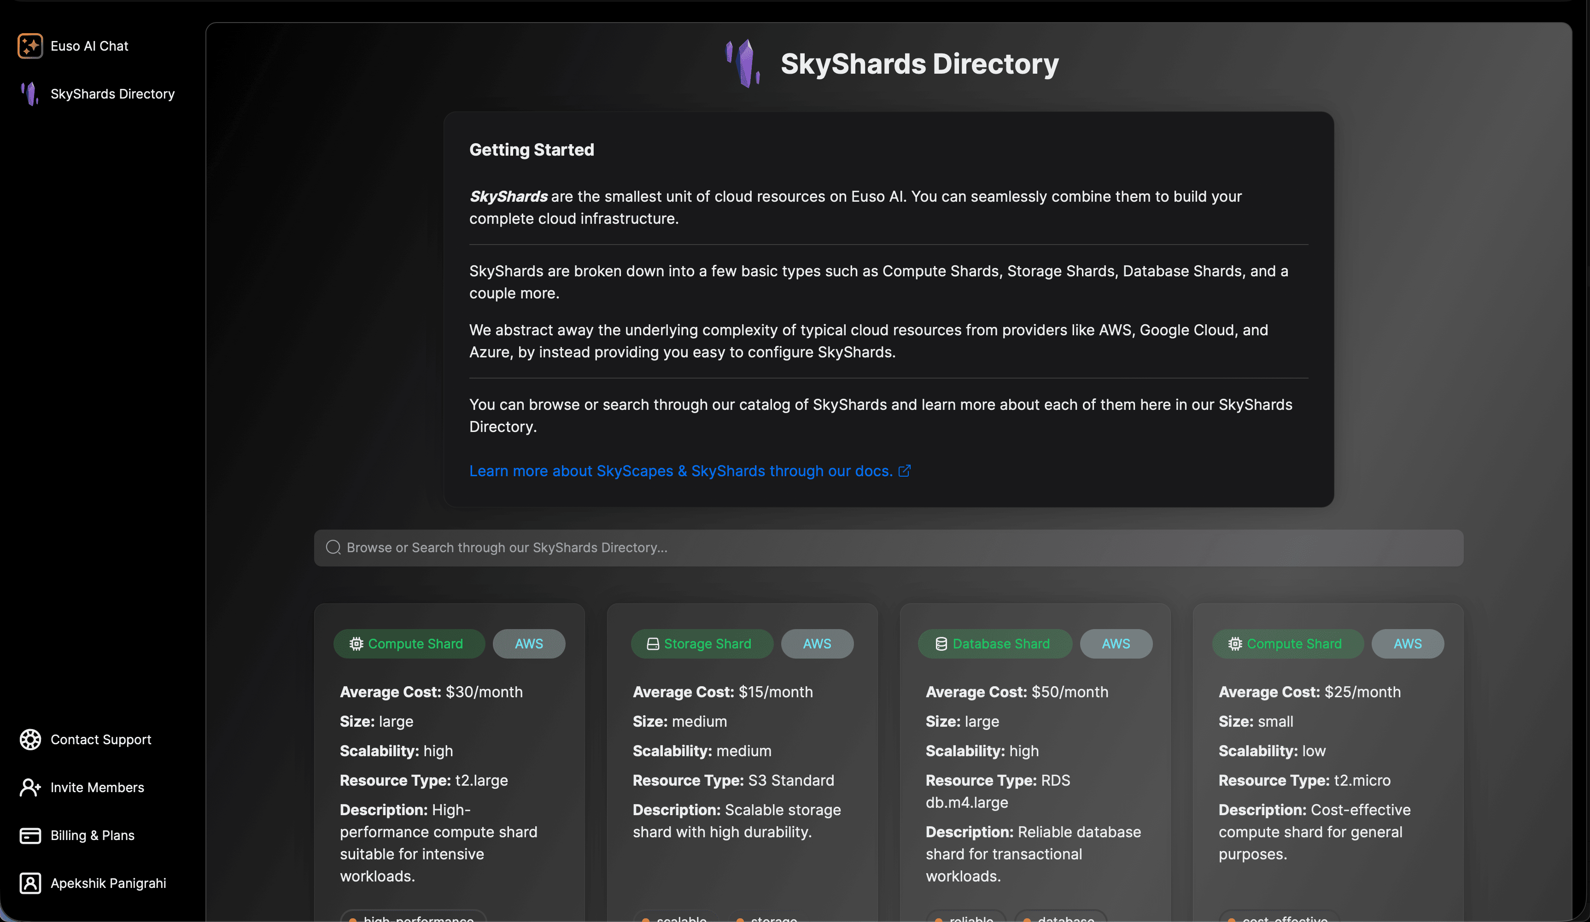This screenshot has width=1590, height=922.
Task: Select the Database Shard type badge
Action: [994, 644]
